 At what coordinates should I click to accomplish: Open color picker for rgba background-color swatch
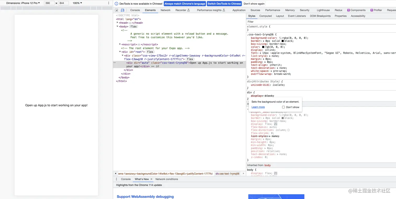point(280,38)
